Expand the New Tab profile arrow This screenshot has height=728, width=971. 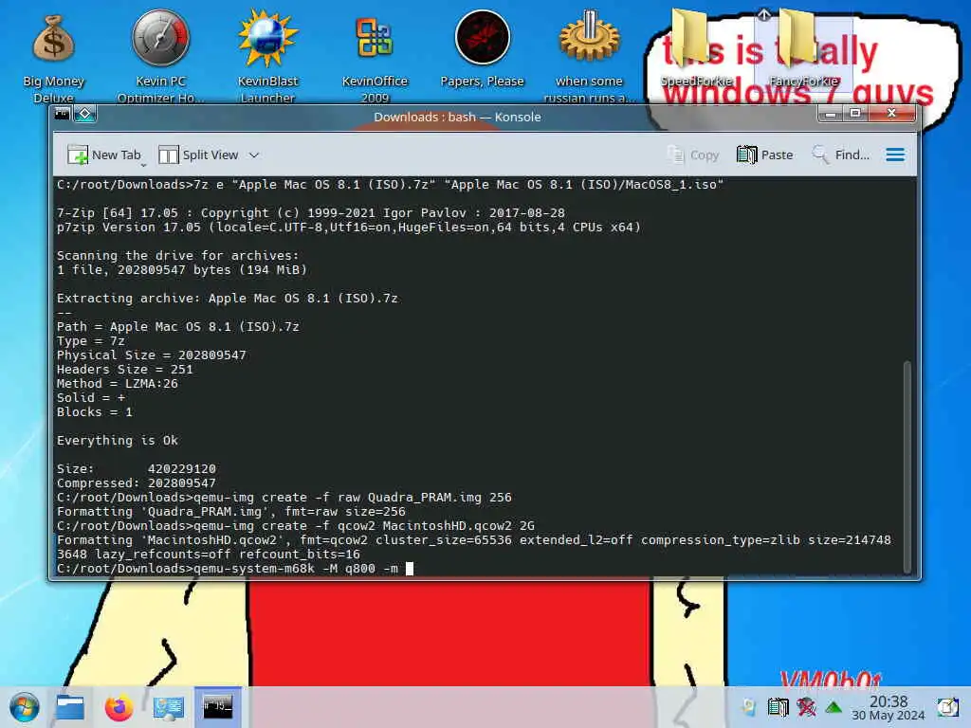[143, 165]
